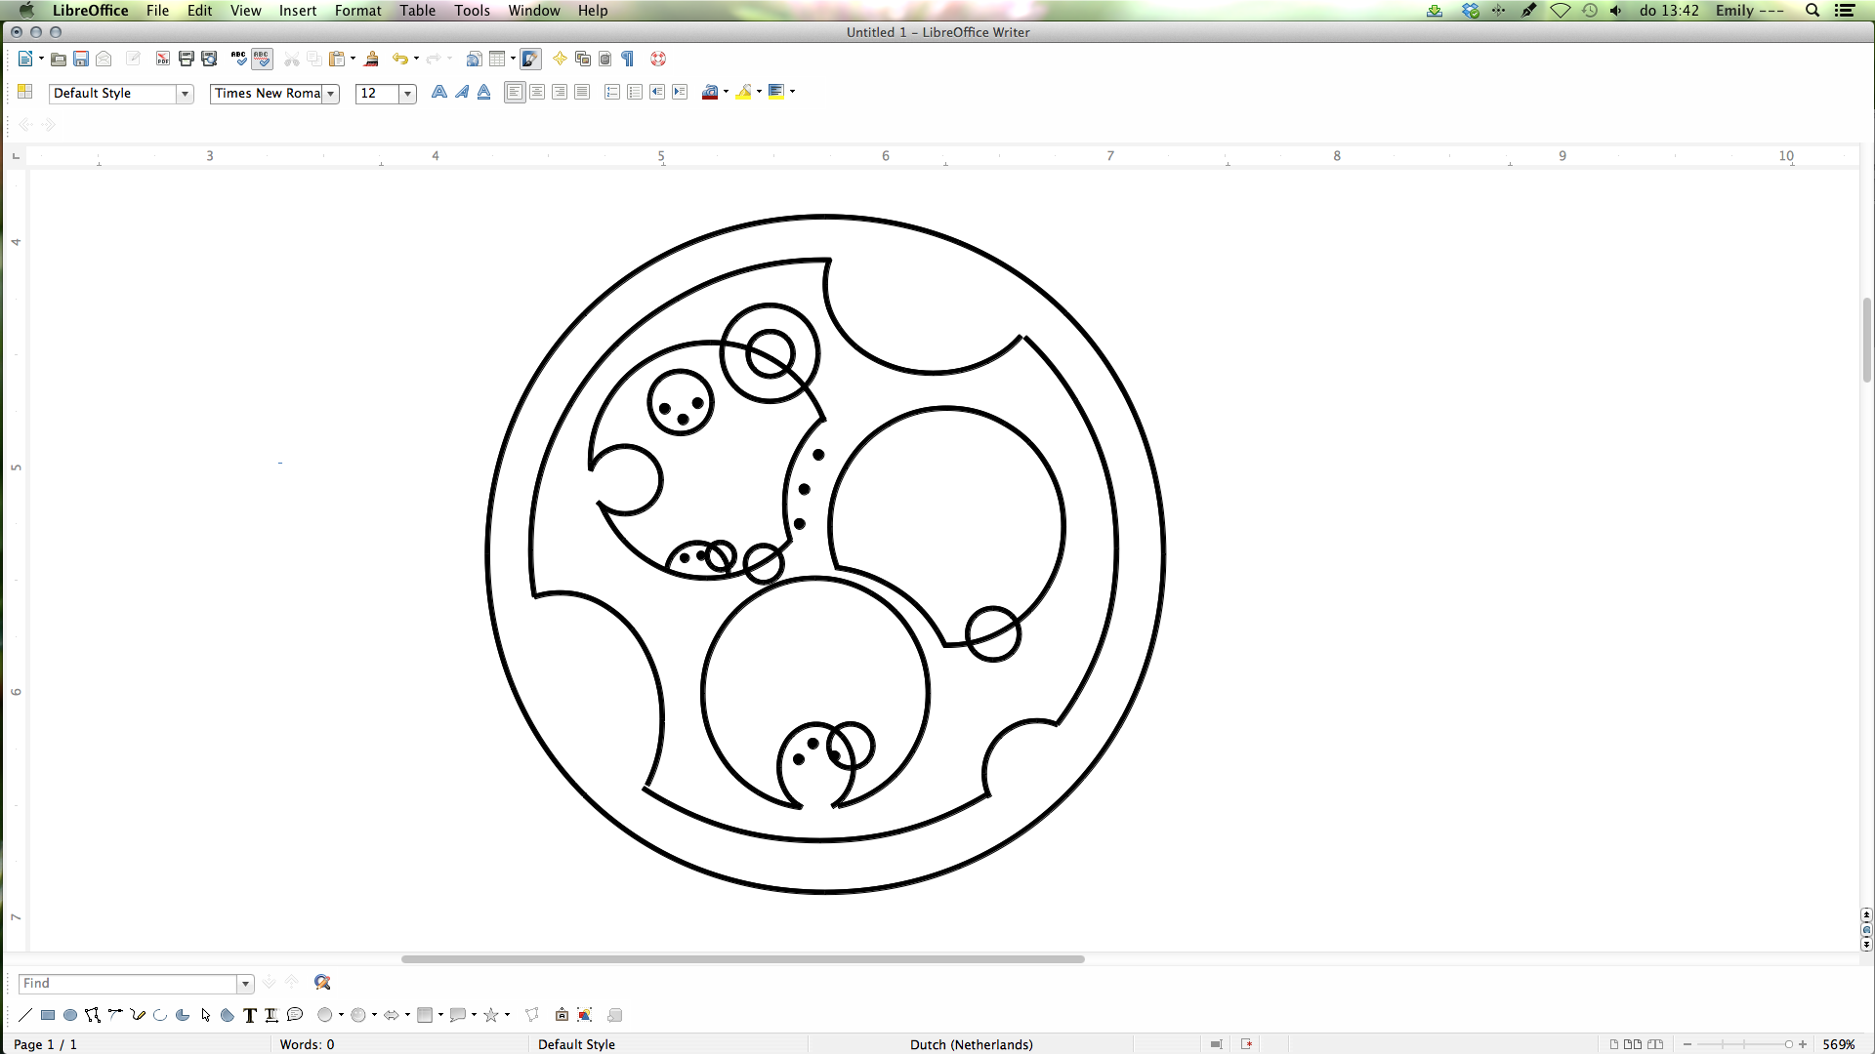Open an existing document with the Open icon
1875x1054 pixels.
coord(59,60)
